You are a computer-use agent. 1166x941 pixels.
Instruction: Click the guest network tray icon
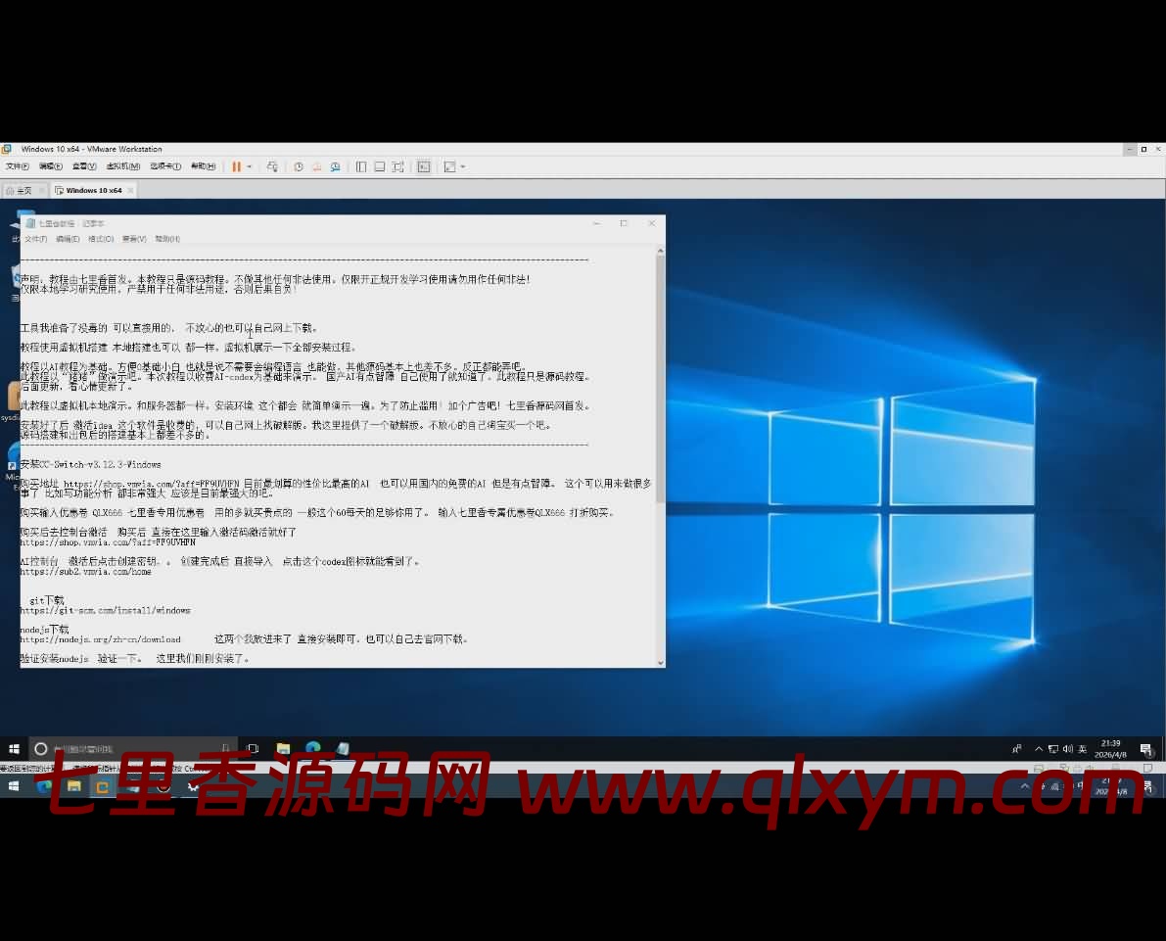(x=1053, y=749)
